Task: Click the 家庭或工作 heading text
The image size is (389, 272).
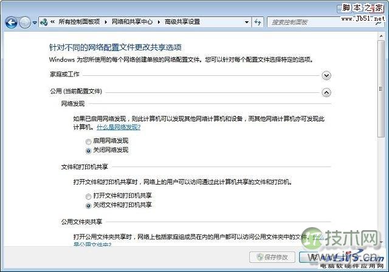Action: [x=65, y=74]
